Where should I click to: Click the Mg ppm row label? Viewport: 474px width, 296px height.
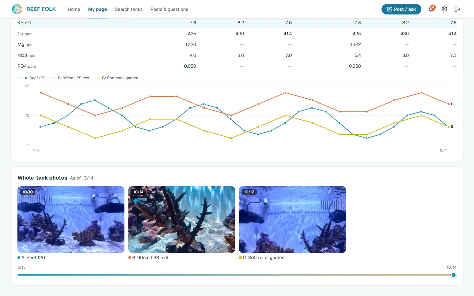coord(25,44)
